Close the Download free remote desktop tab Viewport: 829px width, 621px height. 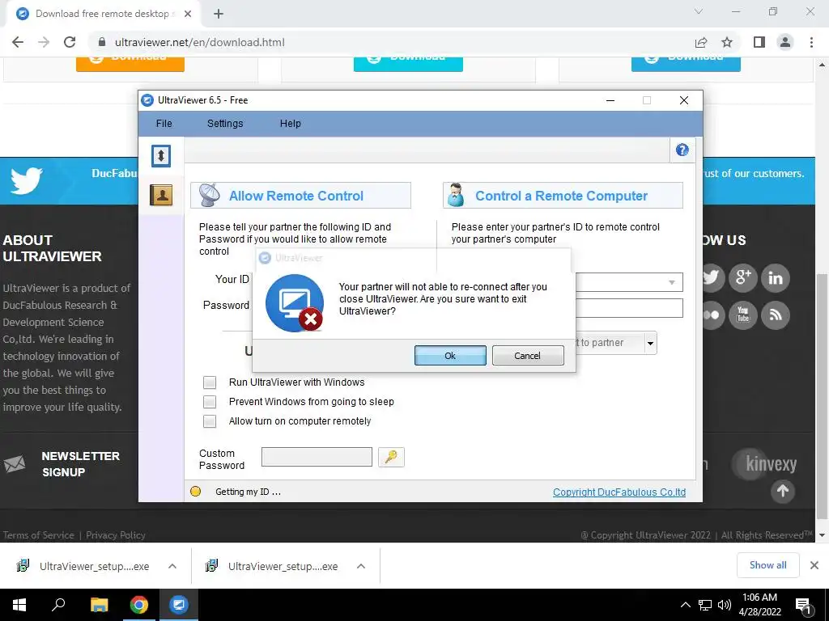tap(188, 14)
